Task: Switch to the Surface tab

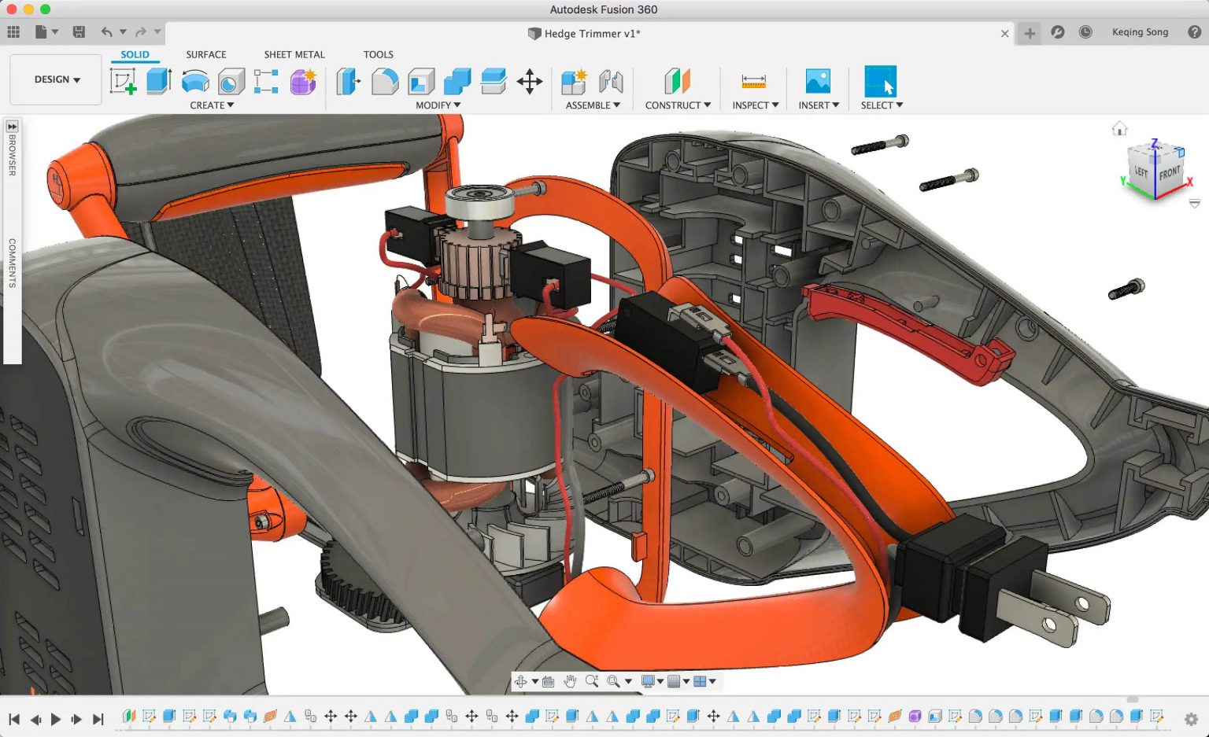Action: tap(205, 54)
